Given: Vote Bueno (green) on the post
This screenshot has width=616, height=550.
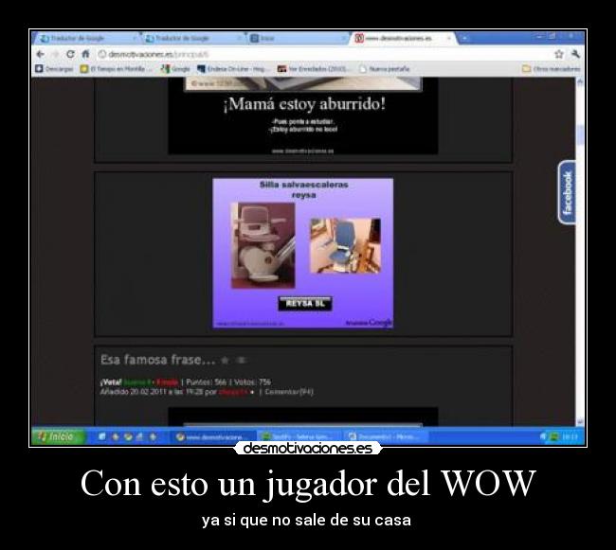Looking at the screenshot, I should pos(138,381).
